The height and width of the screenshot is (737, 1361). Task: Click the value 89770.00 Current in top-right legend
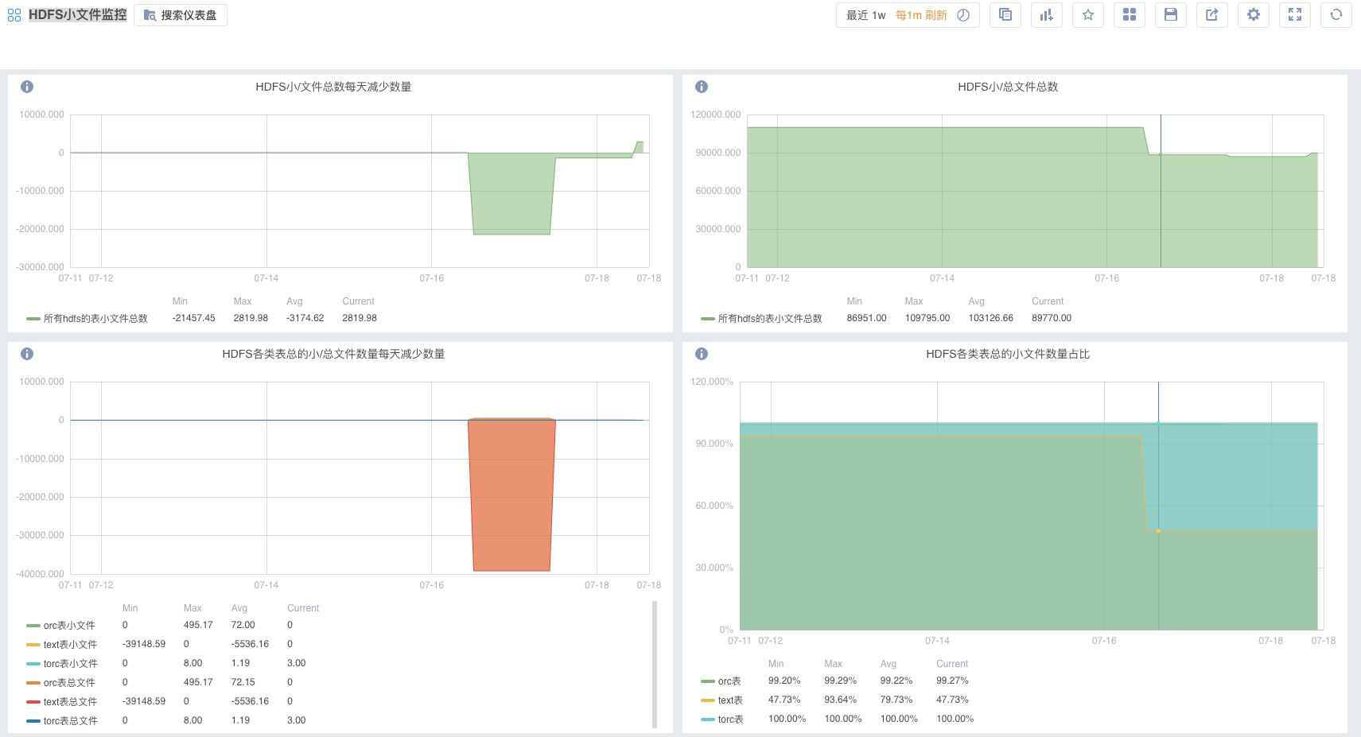[x=1052, y=318]
